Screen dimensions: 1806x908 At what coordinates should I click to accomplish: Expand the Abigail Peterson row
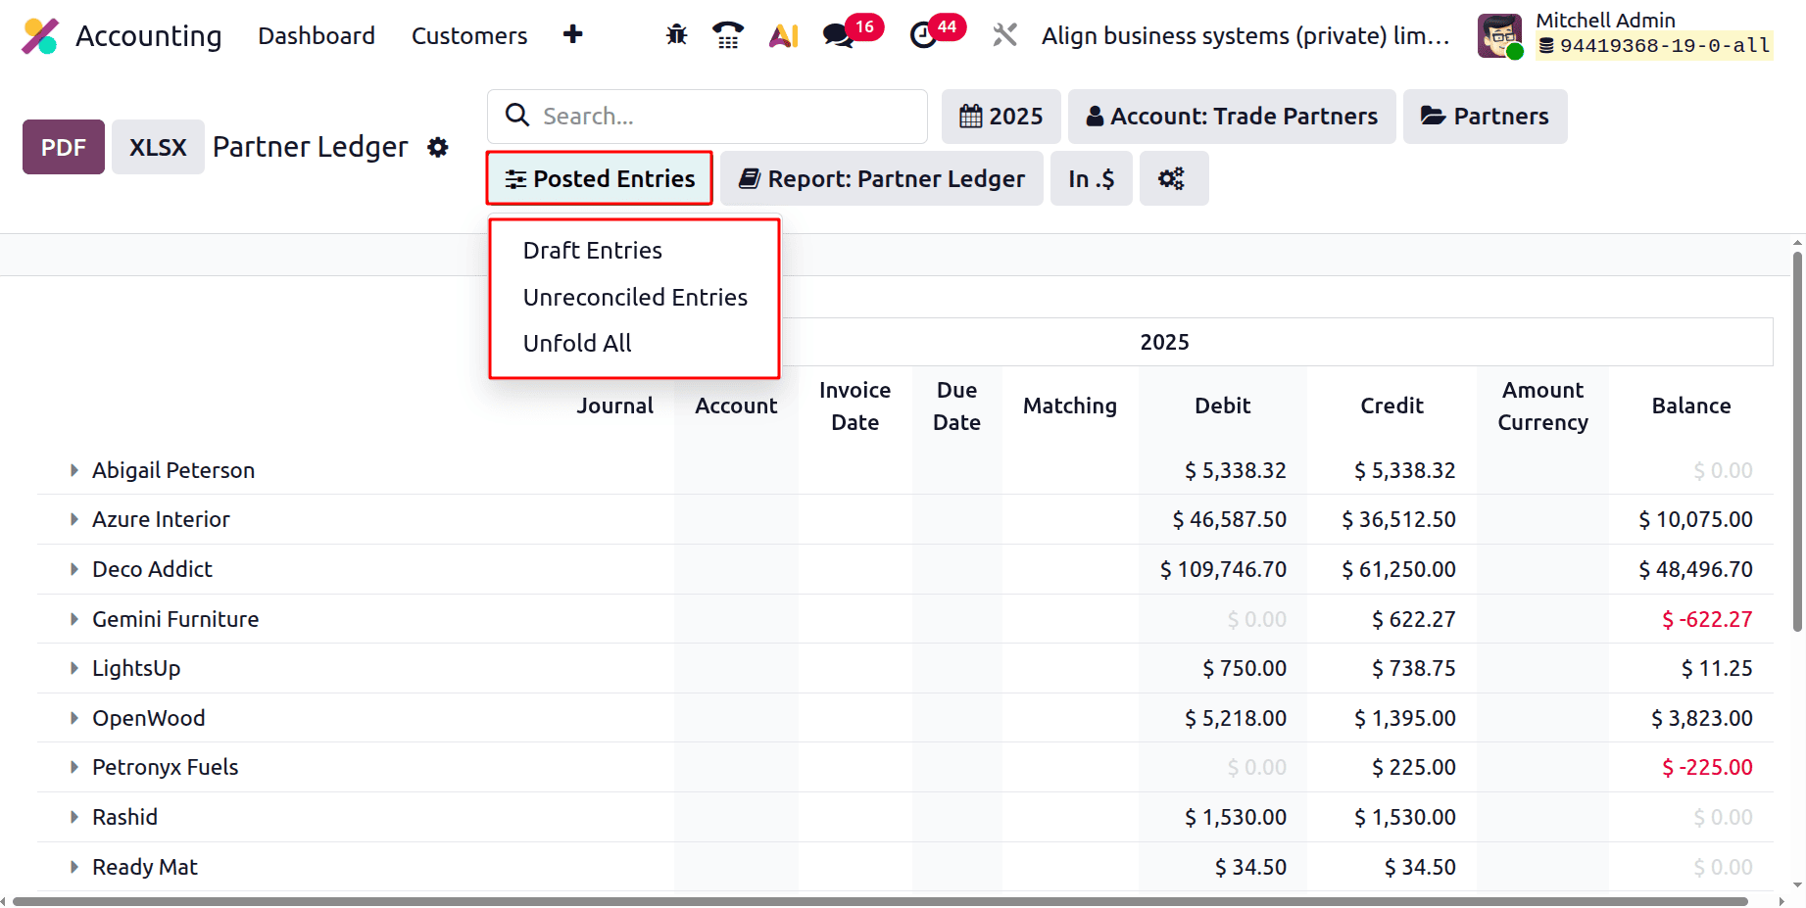click(x=73, y=471)
